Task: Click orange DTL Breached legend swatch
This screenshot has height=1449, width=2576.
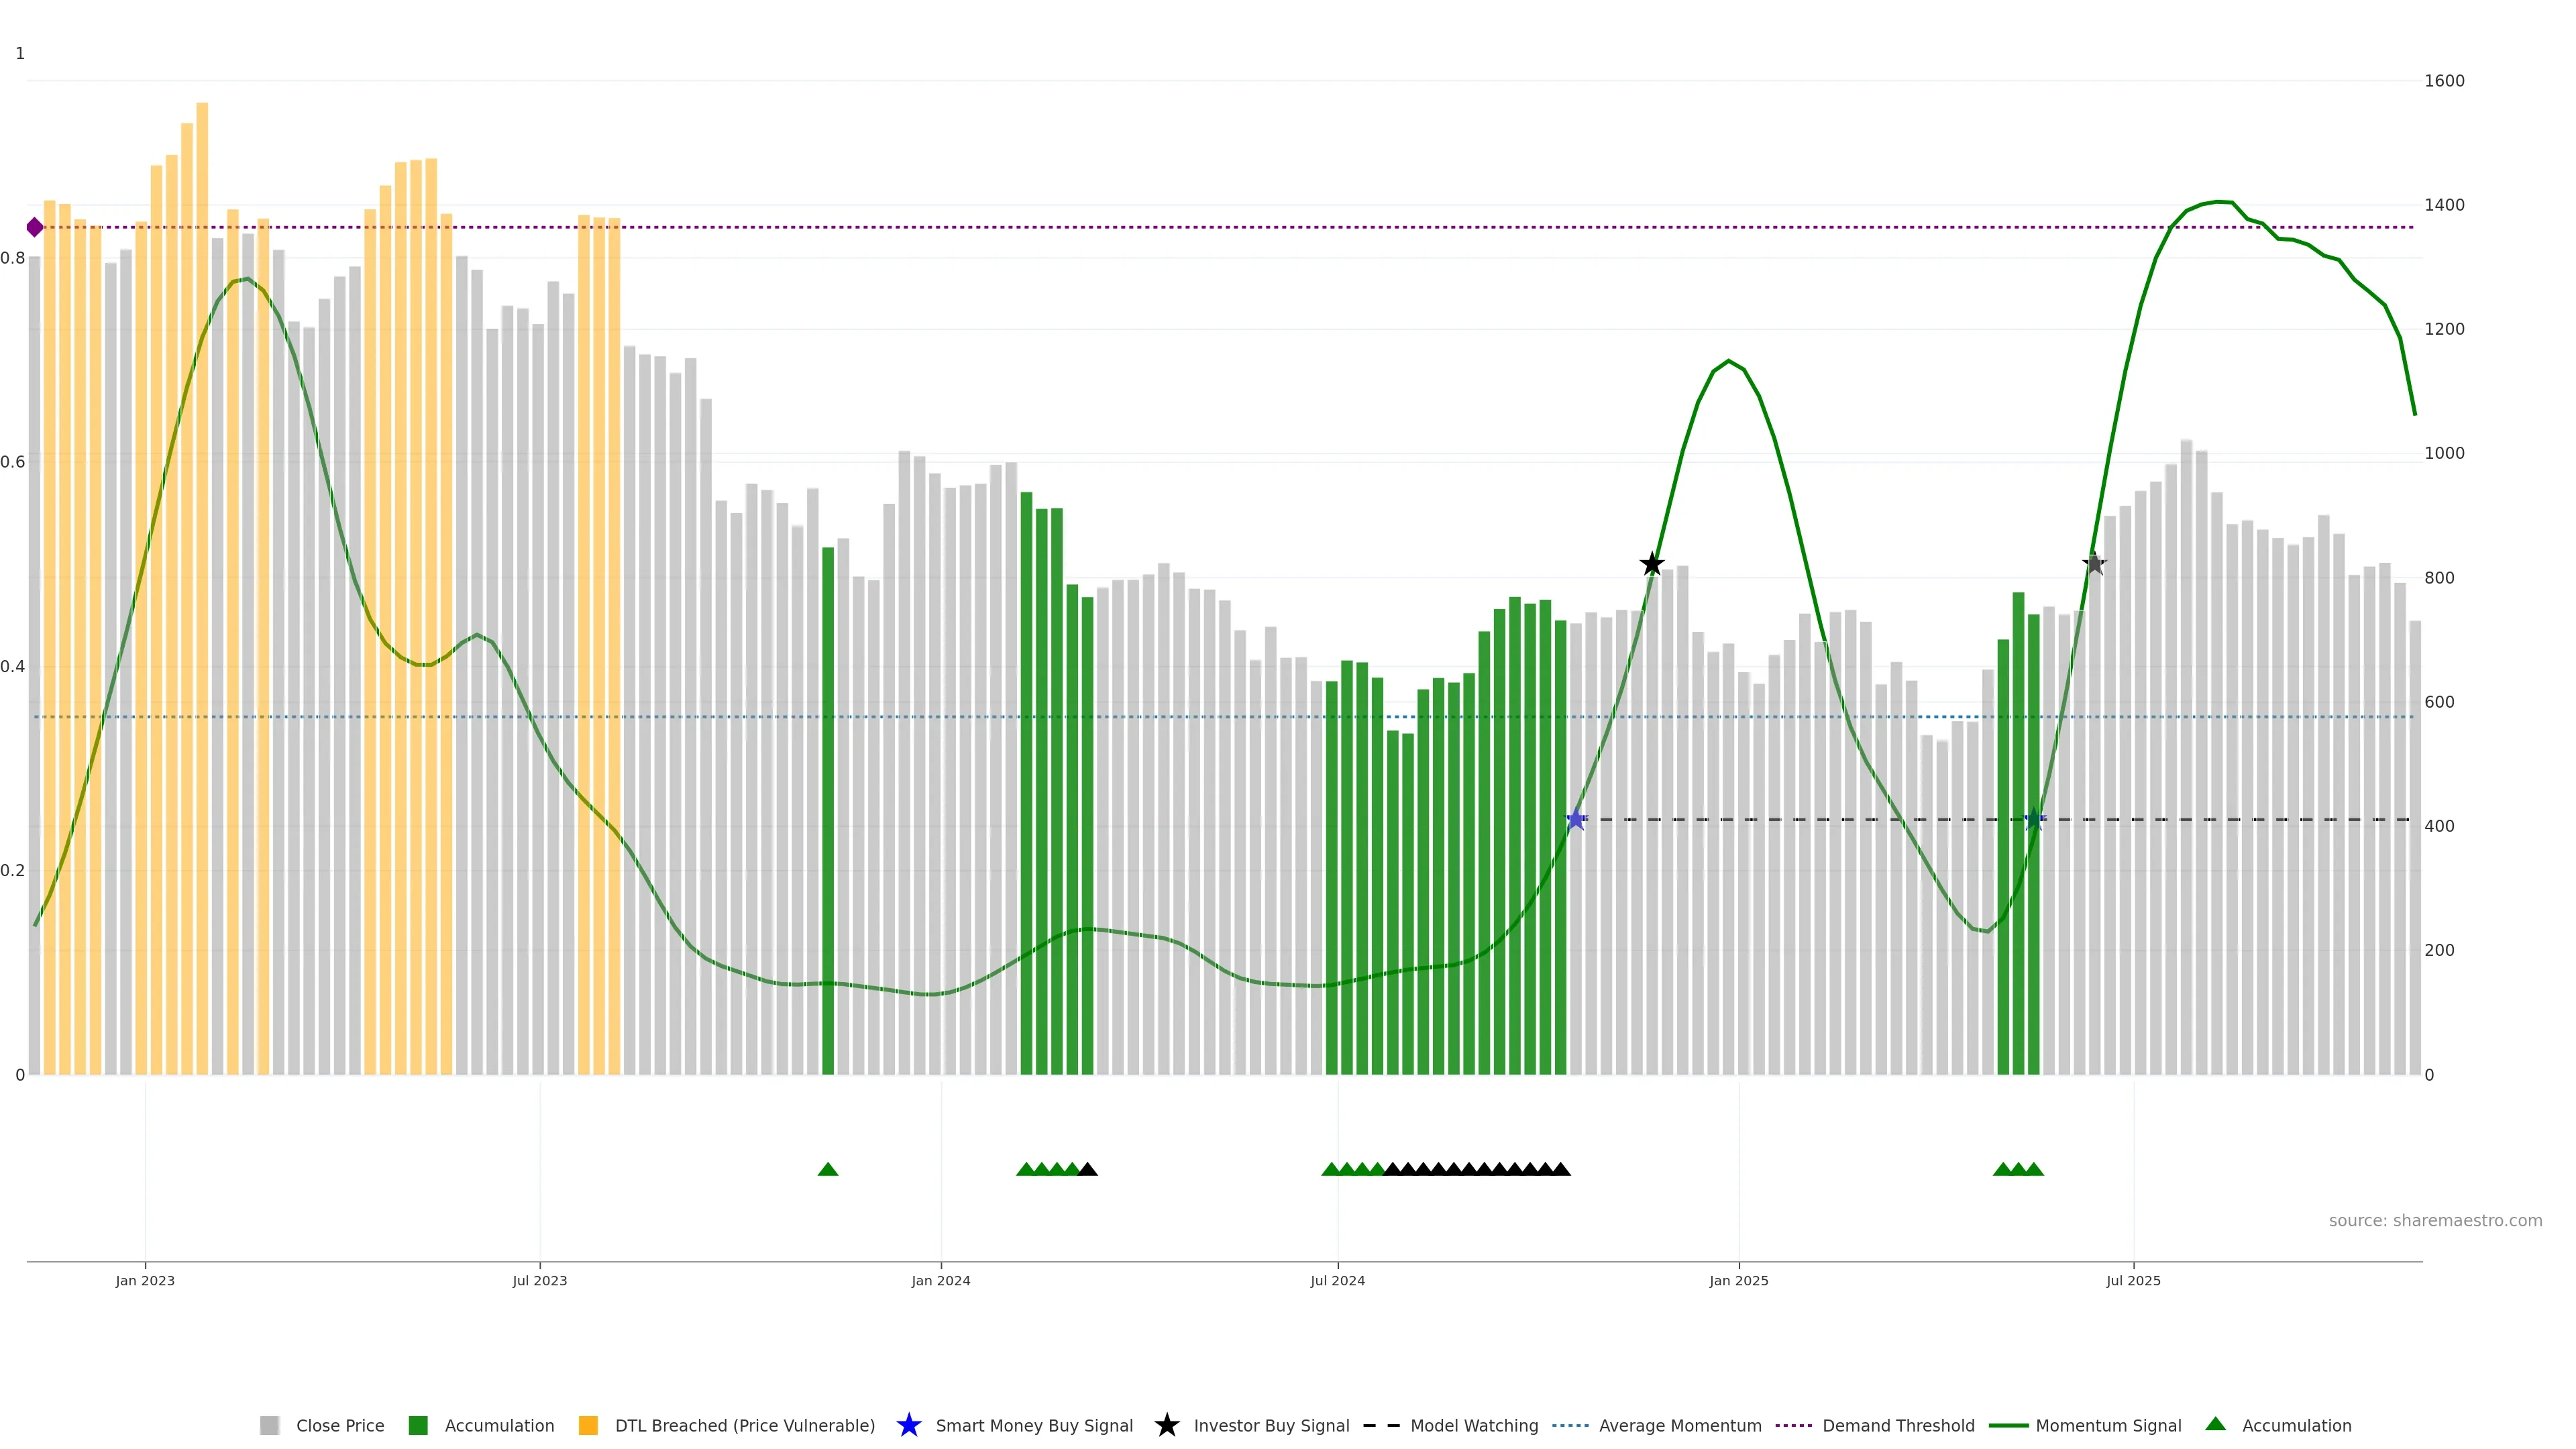Action: point(588,1426)
